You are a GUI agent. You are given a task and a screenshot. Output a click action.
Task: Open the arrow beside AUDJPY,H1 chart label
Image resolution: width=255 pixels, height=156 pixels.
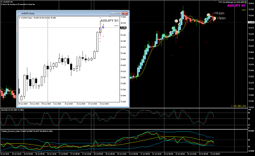pyautogui.click(x=2, y=2)
